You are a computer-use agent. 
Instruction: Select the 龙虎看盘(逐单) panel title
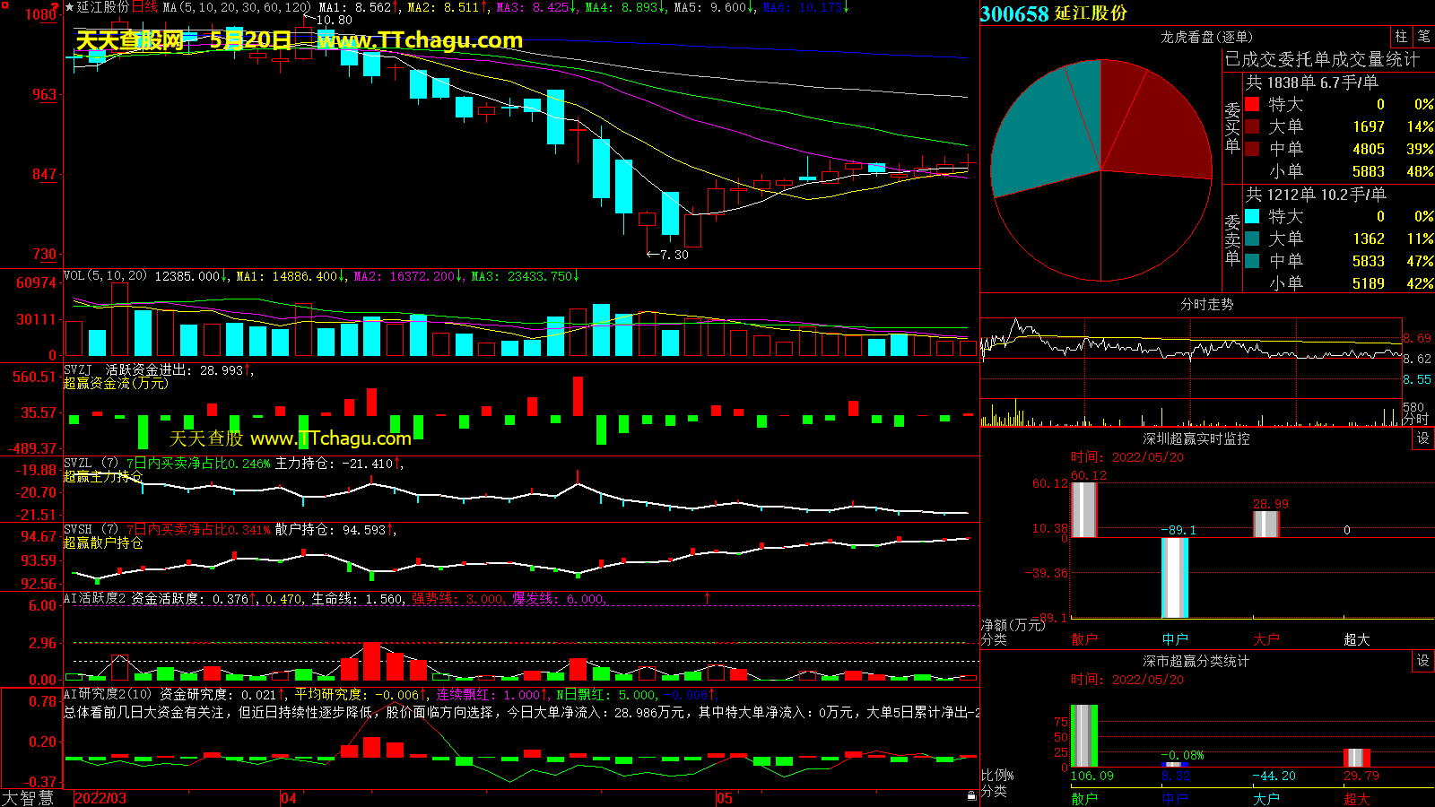point(1206,37)
